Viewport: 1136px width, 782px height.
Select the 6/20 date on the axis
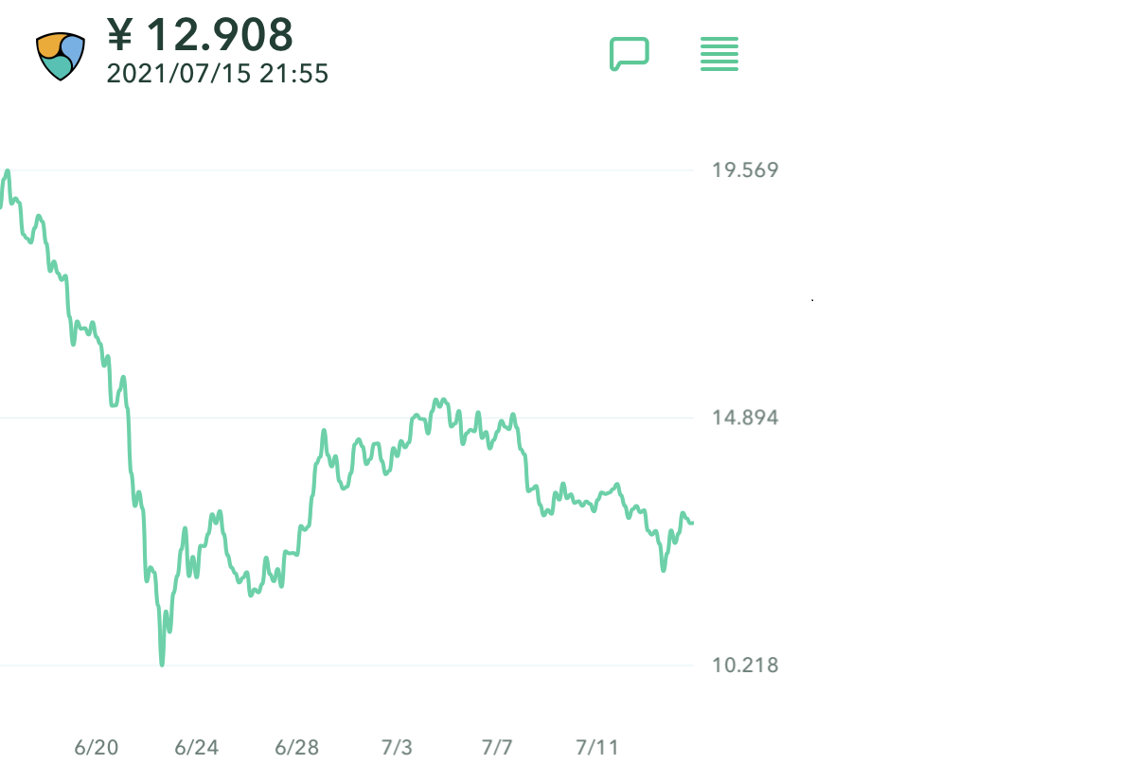[97, 748]
